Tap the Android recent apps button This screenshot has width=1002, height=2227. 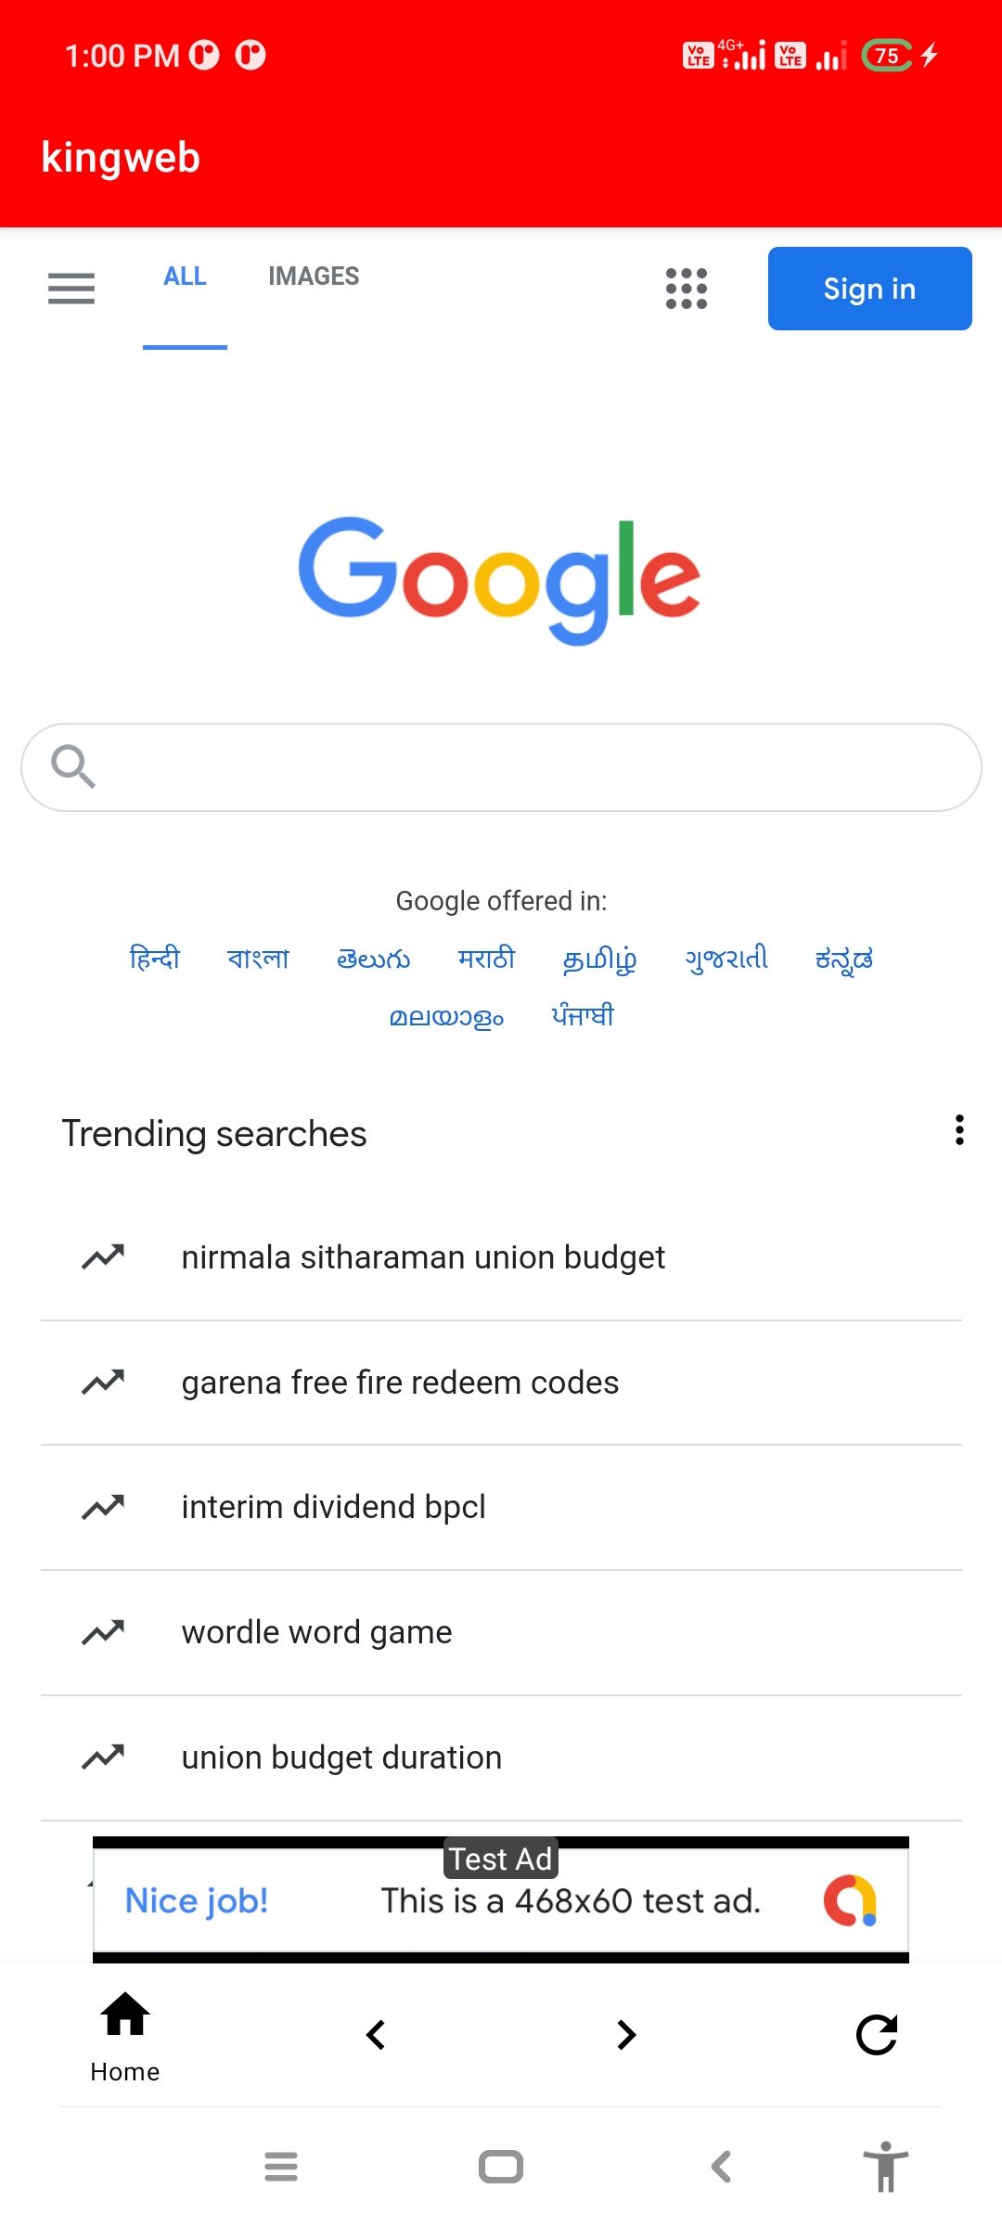pyautogui.click(x=281, y=2167)
